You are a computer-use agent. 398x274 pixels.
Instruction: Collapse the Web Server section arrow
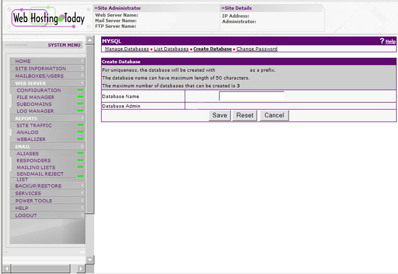click(82, 83)
